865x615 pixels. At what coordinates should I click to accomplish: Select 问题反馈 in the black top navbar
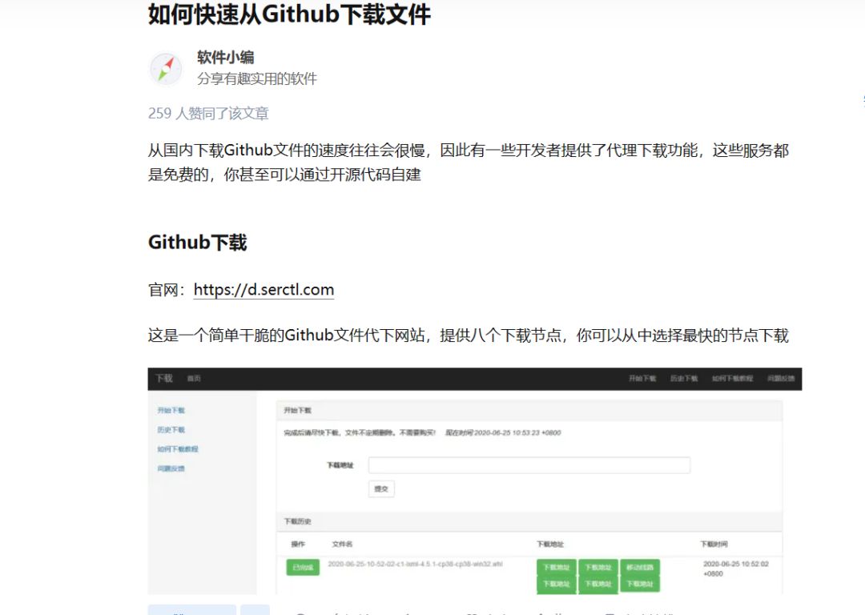(781, 379)
